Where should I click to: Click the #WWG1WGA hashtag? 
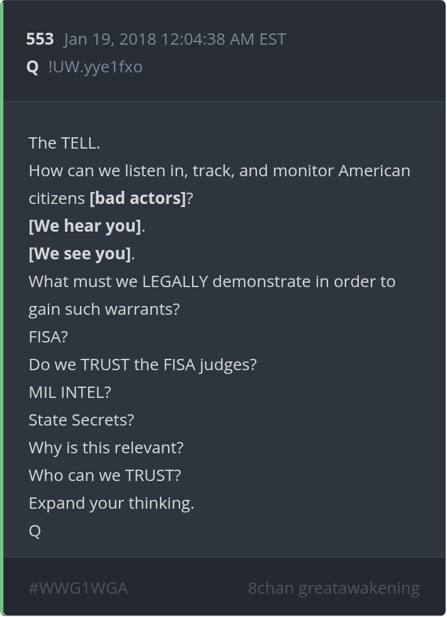click(78, 588)
